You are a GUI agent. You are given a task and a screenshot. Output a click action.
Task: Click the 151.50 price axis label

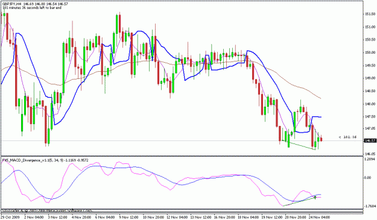[370, 14]
